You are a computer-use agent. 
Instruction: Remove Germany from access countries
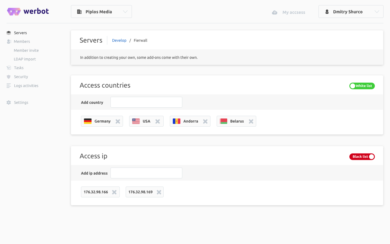point(118,121)
